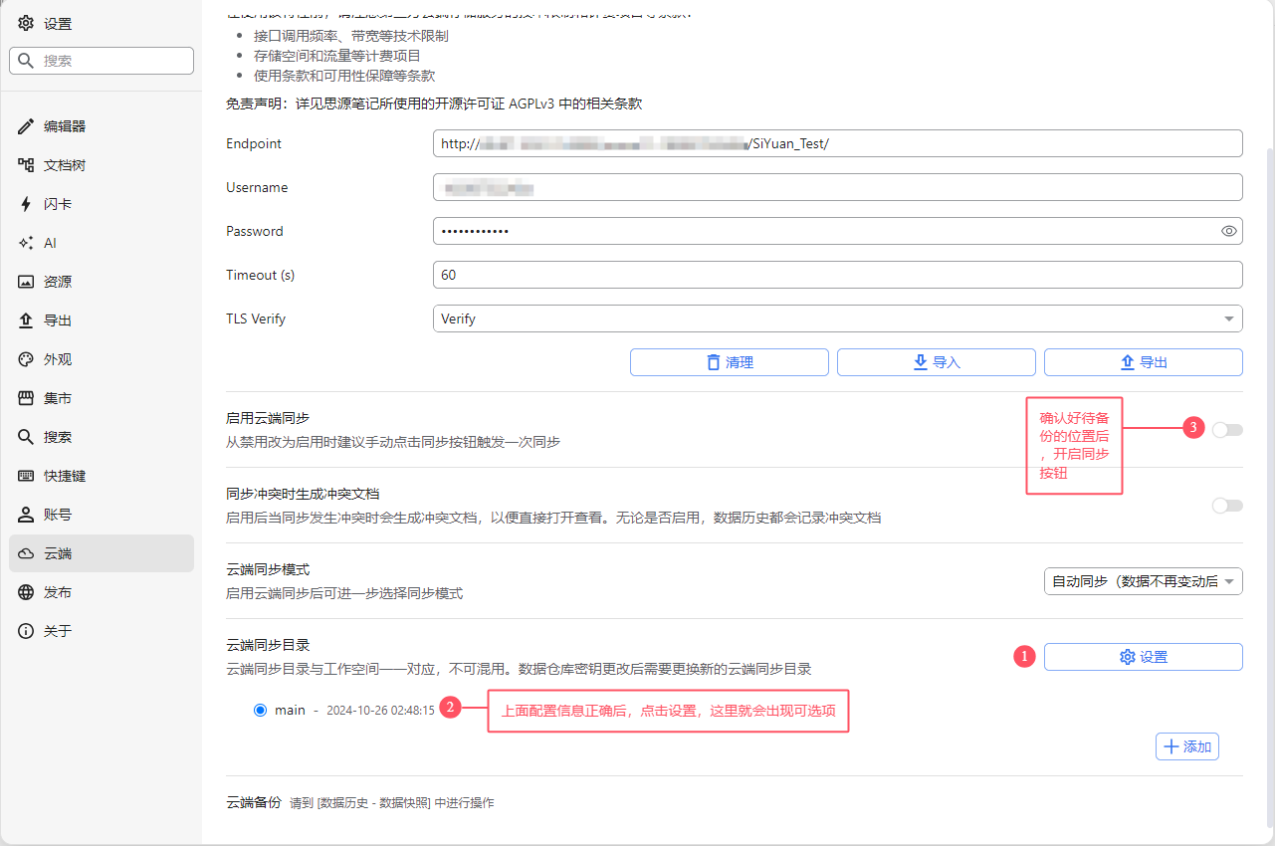Click the 集市 store icon
The height and width of the screenshot is (846, 1275).
click(x=27, y=398)
